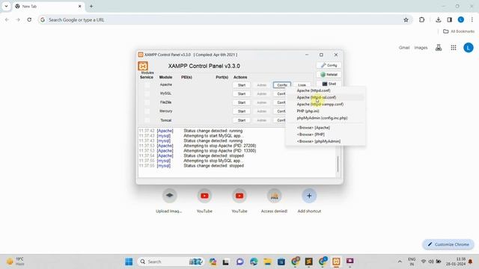Open Chrome three-dot menu
The image size is (479, 269).
coord(472,20)
